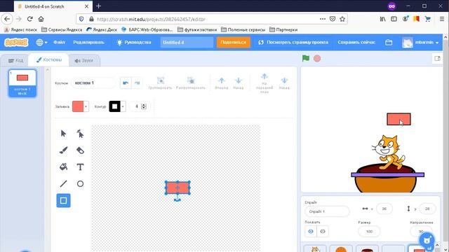Screen dimensions: 449x252
Task: Open the File menu
Action: click(59, 42)
